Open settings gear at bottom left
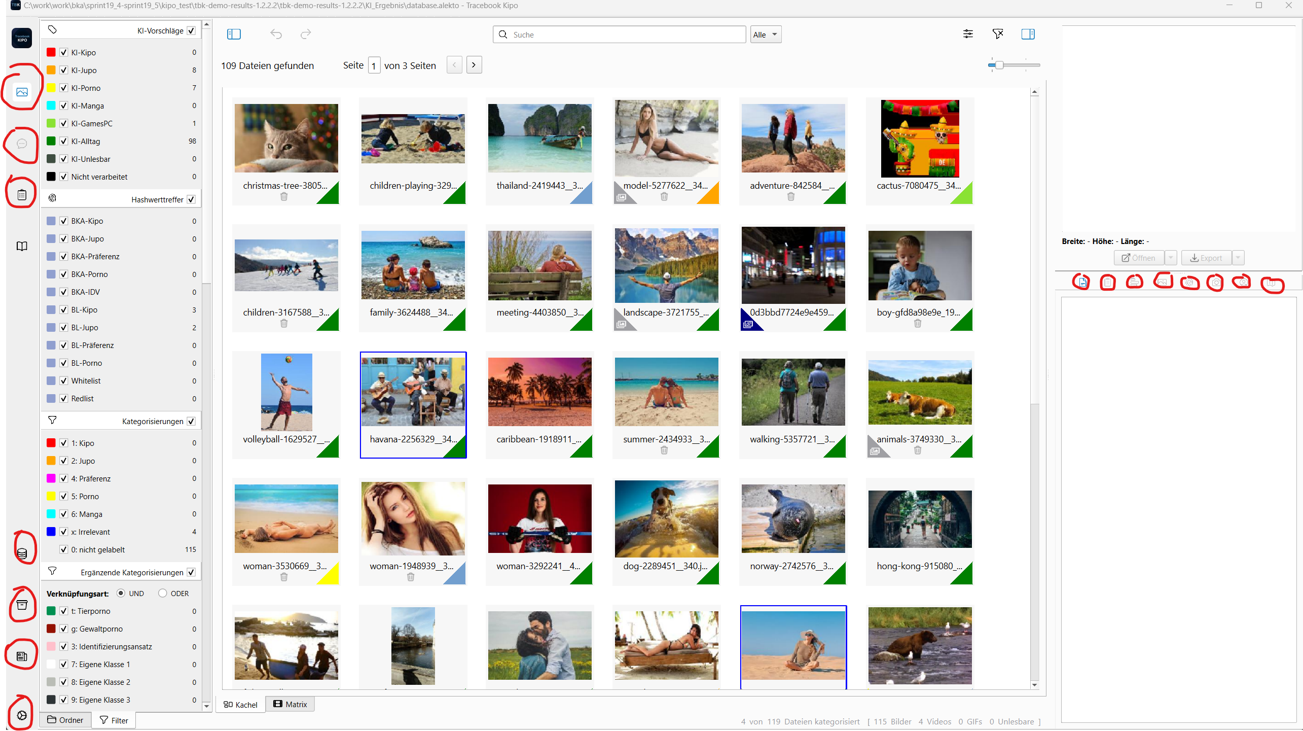Viewport: 1303px width, 731px height. coord(22,715)
